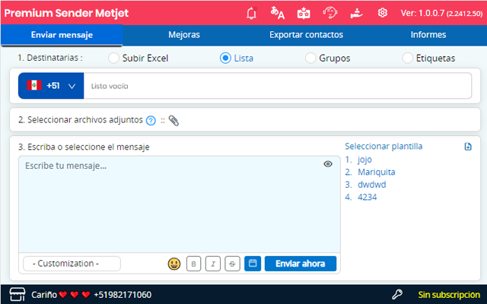Focus the Lista vacía numbers field
Viewport: 487px width, 304px height.
pos(277,86)
